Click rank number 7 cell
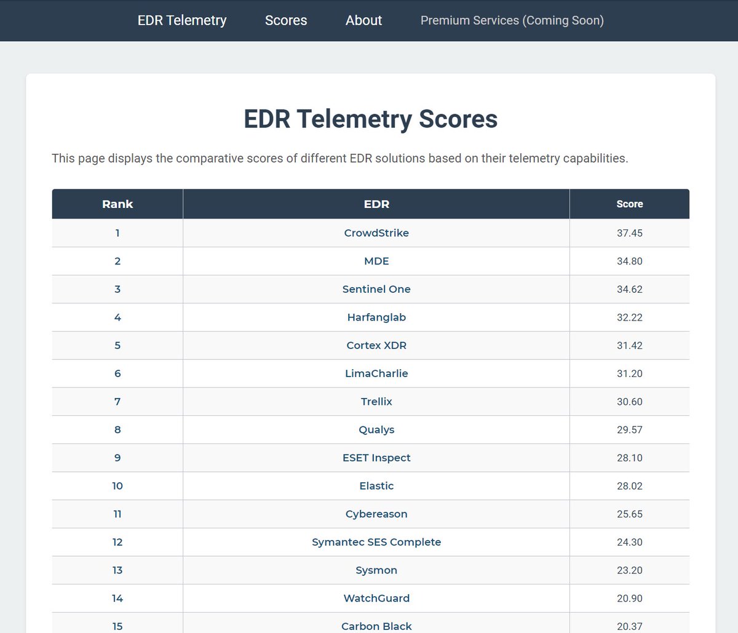 pyautogui.click(x=117, y=402)
